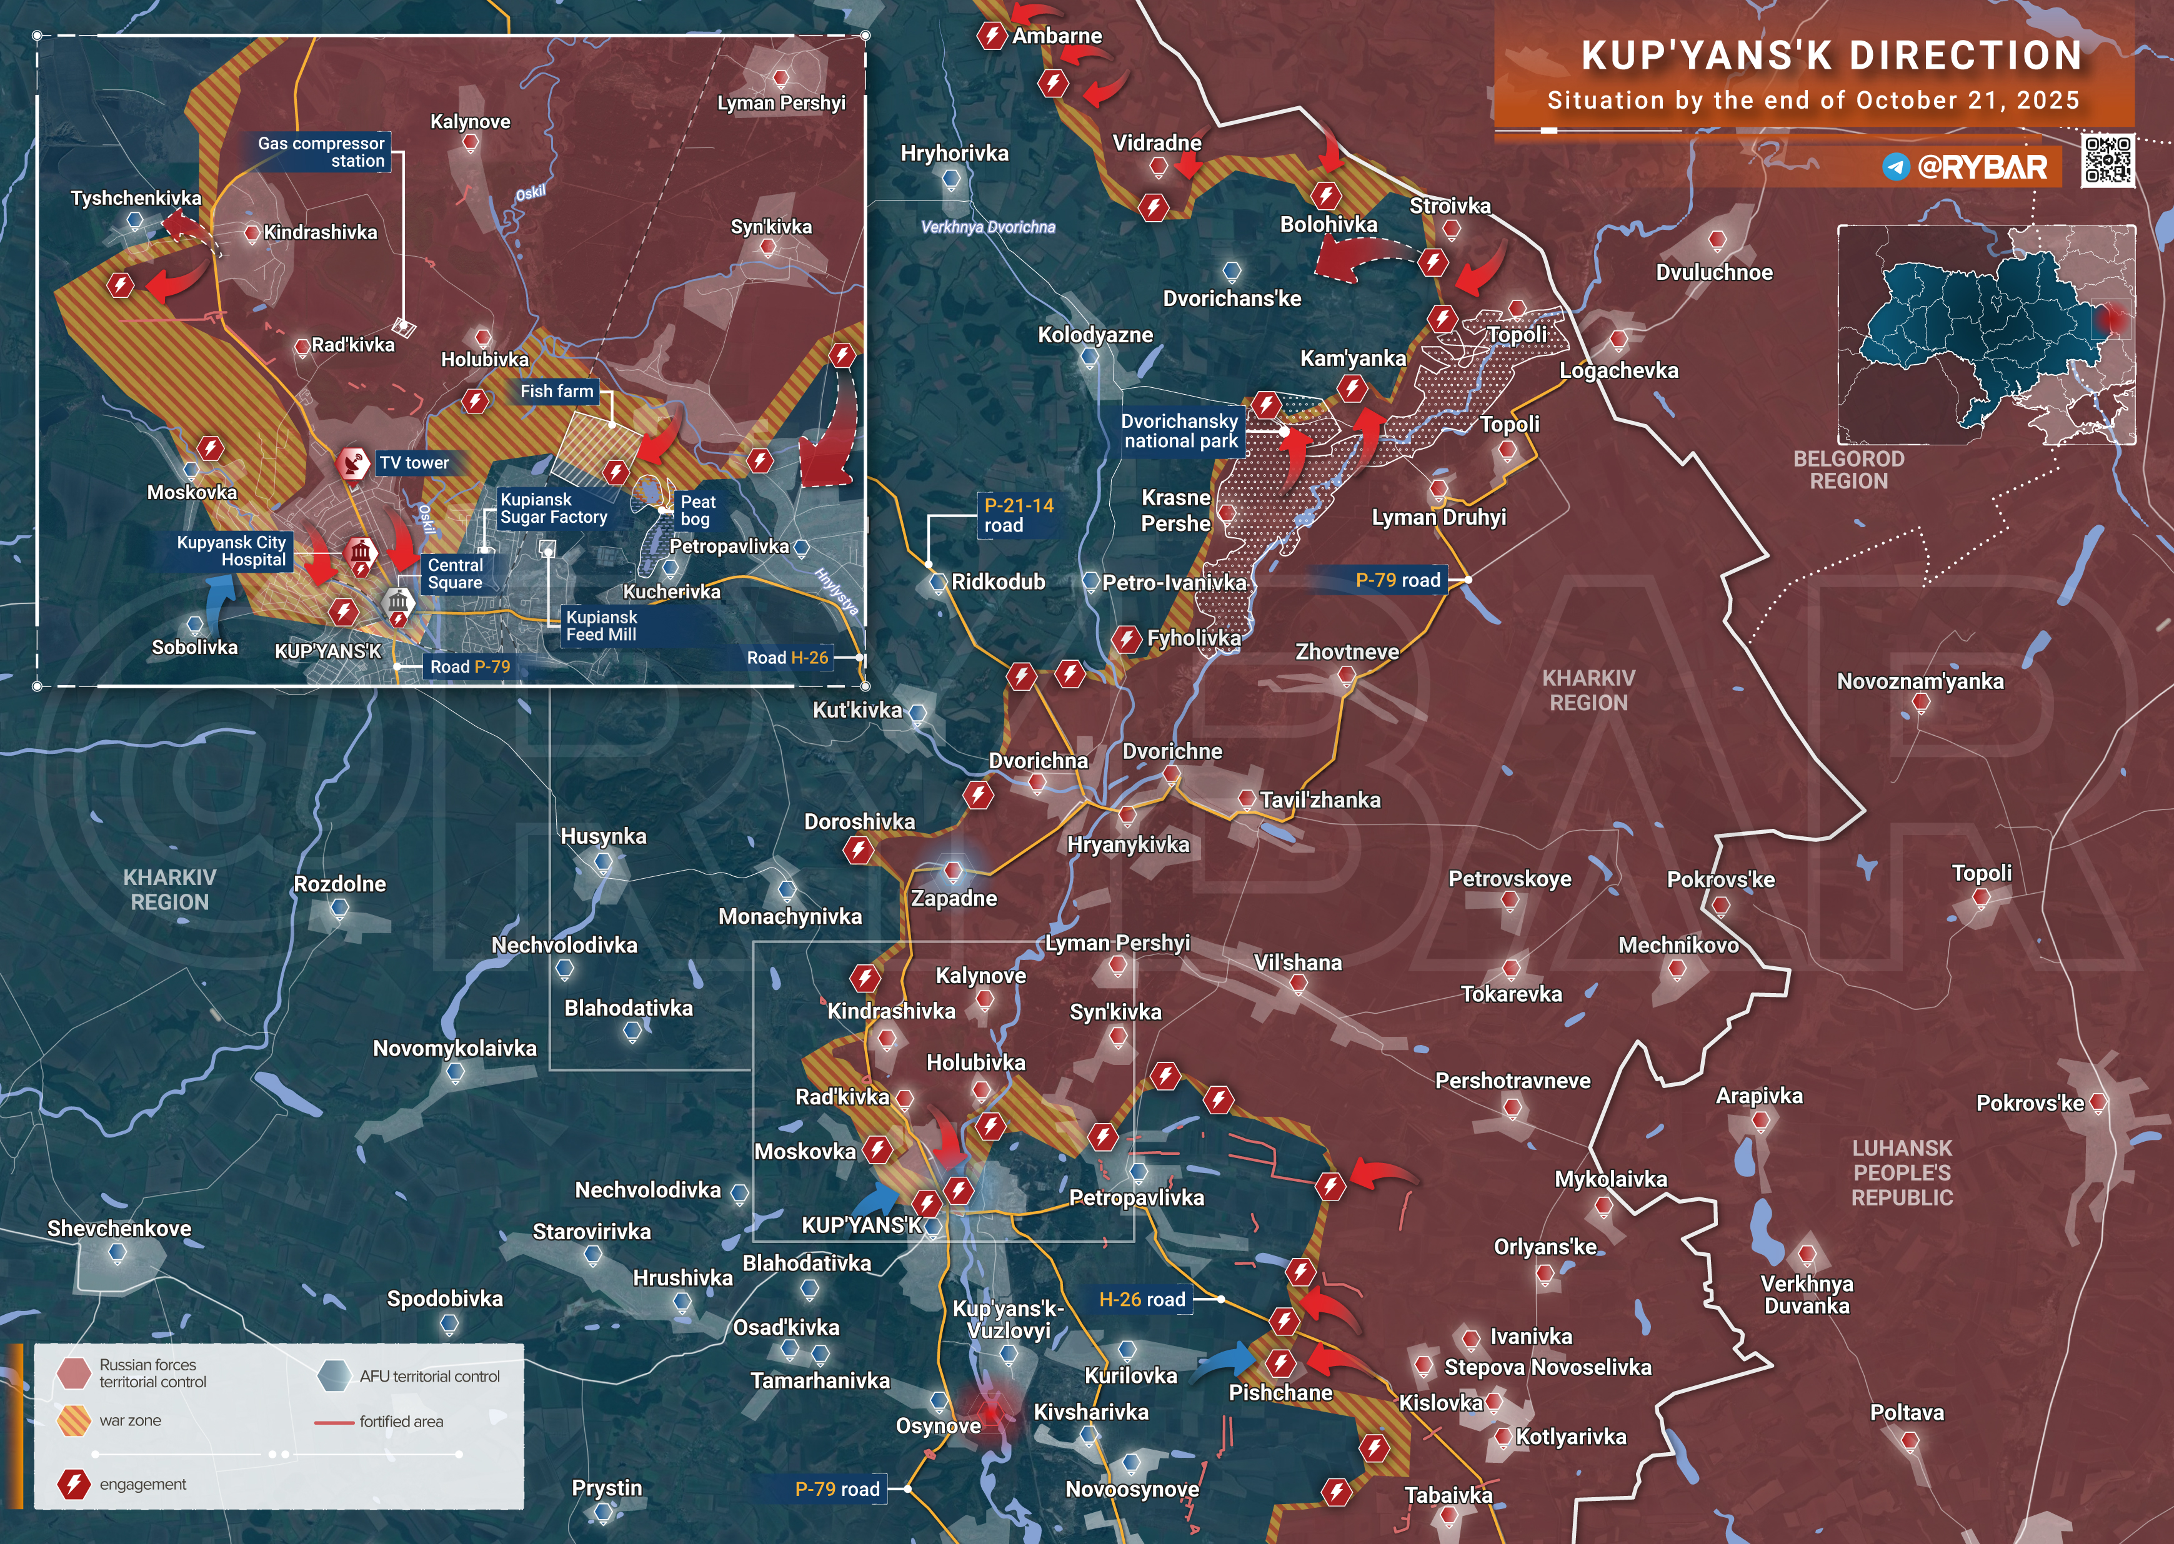Click the war zone striped legend swatch
This screenshot has height=1544, width=2174.
point(73,1420)
